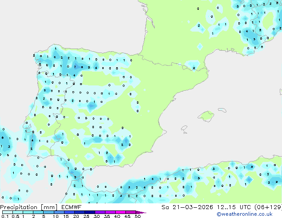The image size is (282, 218).
Task: Click the 0.5–1 mm legend swatch
Action: tap(18, 212)
